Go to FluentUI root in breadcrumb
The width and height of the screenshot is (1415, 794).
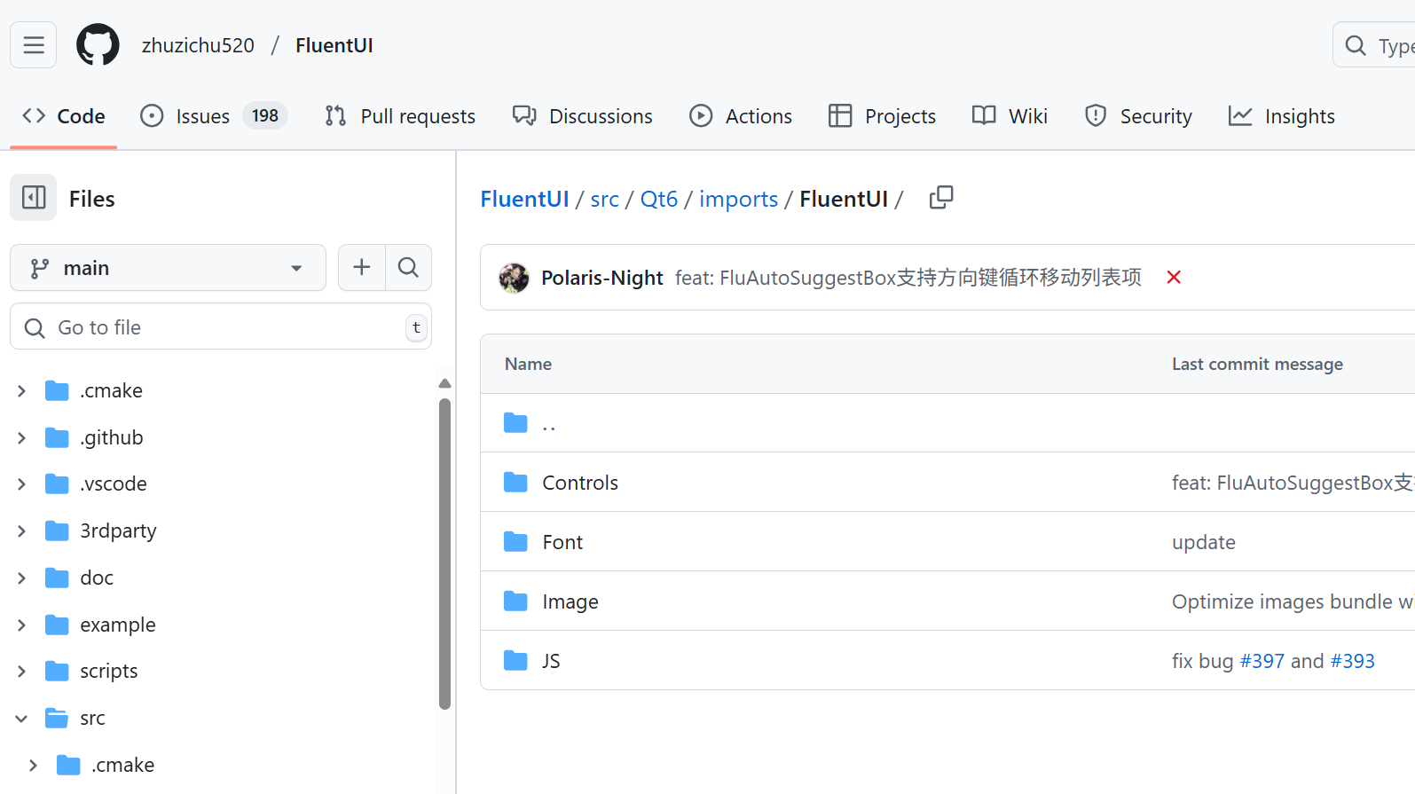coord(524,199)
